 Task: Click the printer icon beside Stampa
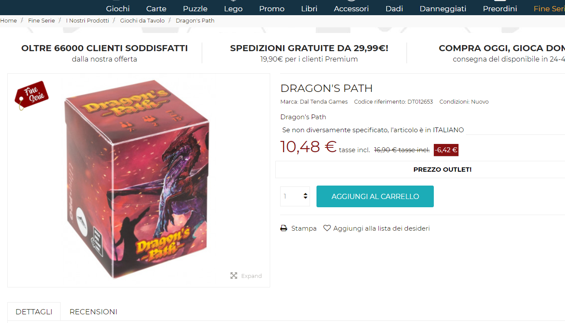[284, 228]
